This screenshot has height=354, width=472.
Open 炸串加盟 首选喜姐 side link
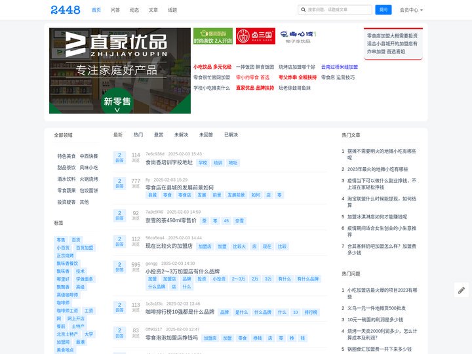point(386,52)
